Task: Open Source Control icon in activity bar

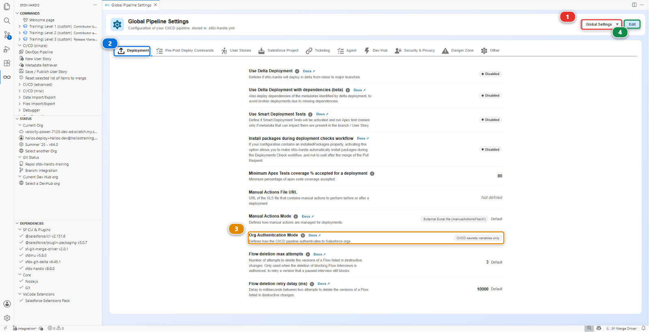Action: tap(7, 35)
